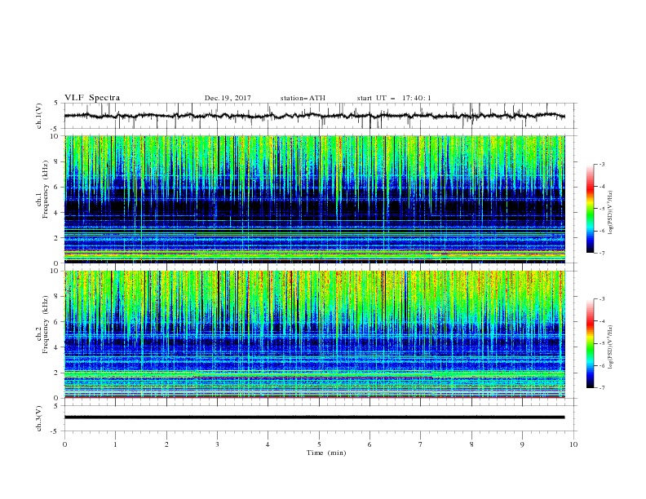Click the "start UT = 17:40:1" header text
The height and width of the screenshot is (499, 646).
pyautogui.click(x=394, y=98)
